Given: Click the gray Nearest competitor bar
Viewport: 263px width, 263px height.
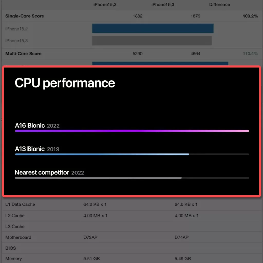Looking at the screenshot, I should pyautogui.click(x=98, y=178).
